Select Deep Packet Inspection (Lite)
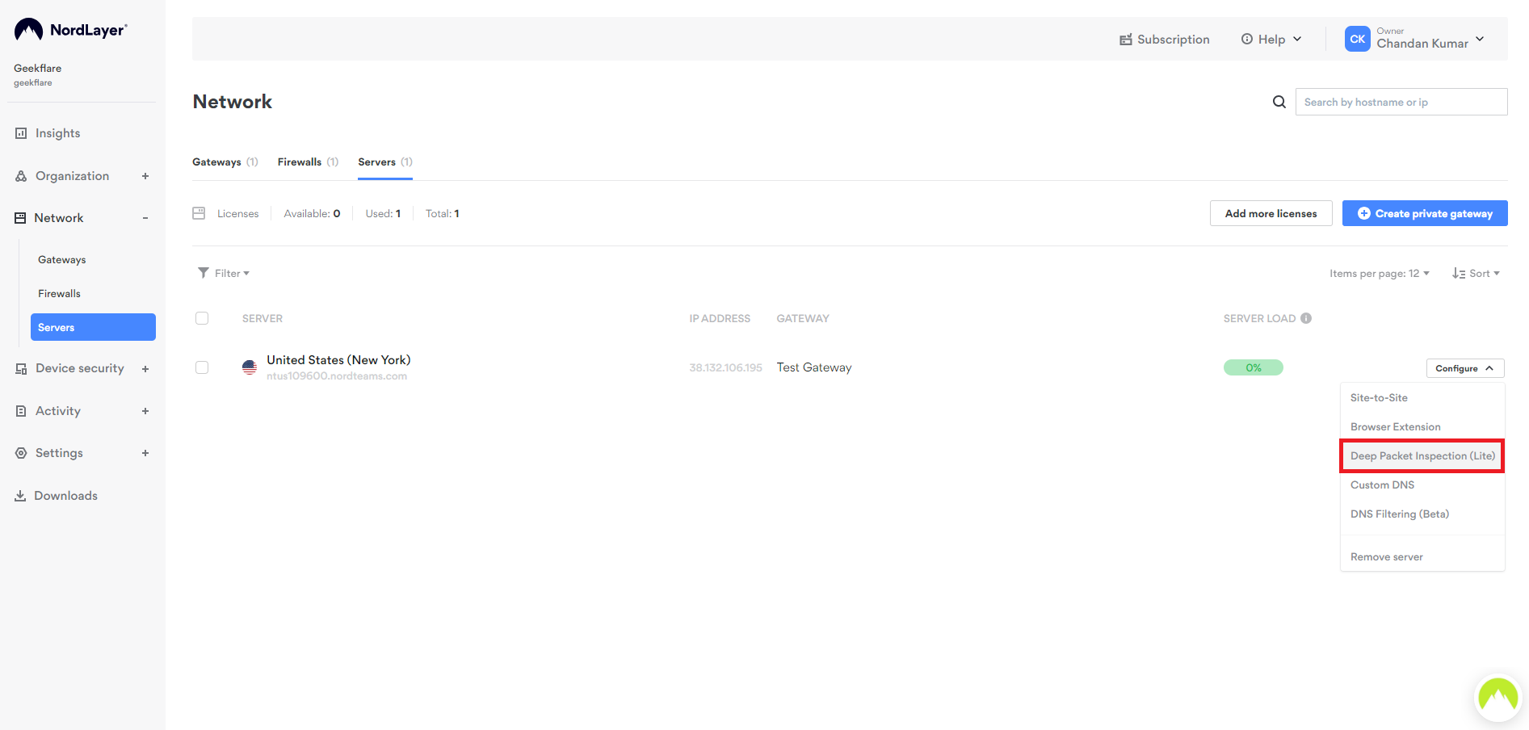 tap(1422, 455)
